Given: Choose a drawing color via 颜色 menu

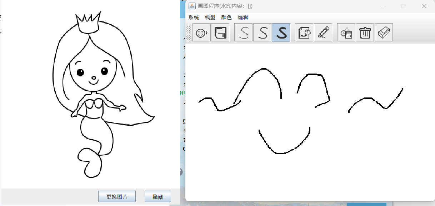Looking at the screenshot, I should (x=226, y=17).
